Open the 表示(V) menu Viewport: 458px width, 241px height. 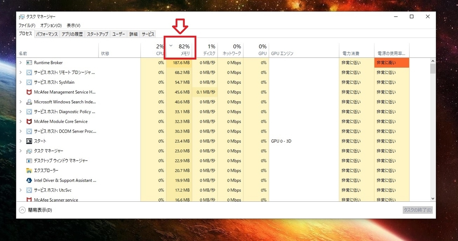coord(73,26)
